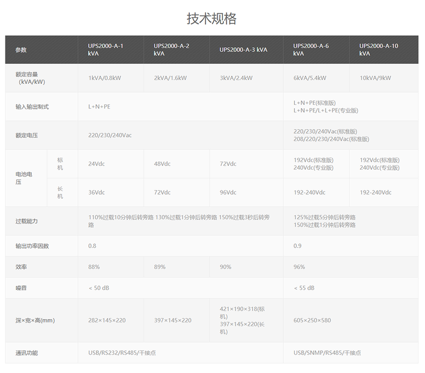The image size is (425, 373).
Task: Select the USB/SNMP/RS485/干接点 communication cell
Action: click(x=327, y=353)
